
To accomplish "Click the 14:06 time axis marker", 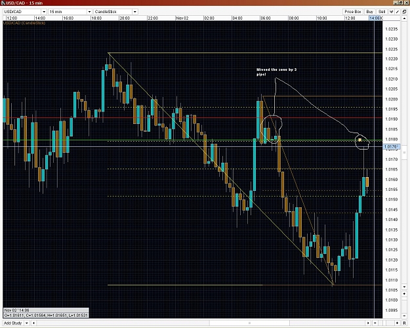I will [x=375, y=18].
